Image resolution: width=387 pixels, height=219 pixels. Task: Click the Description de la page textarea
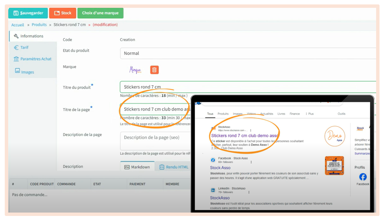[155, 140]
